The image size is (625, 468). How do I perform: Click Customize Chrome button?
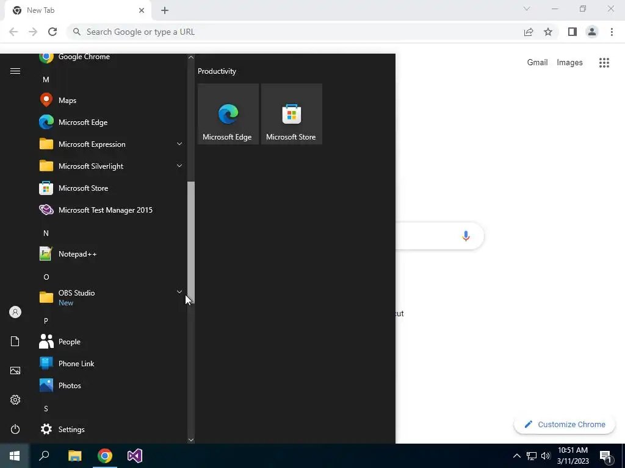pyautogui.click(x=565, y=424)
